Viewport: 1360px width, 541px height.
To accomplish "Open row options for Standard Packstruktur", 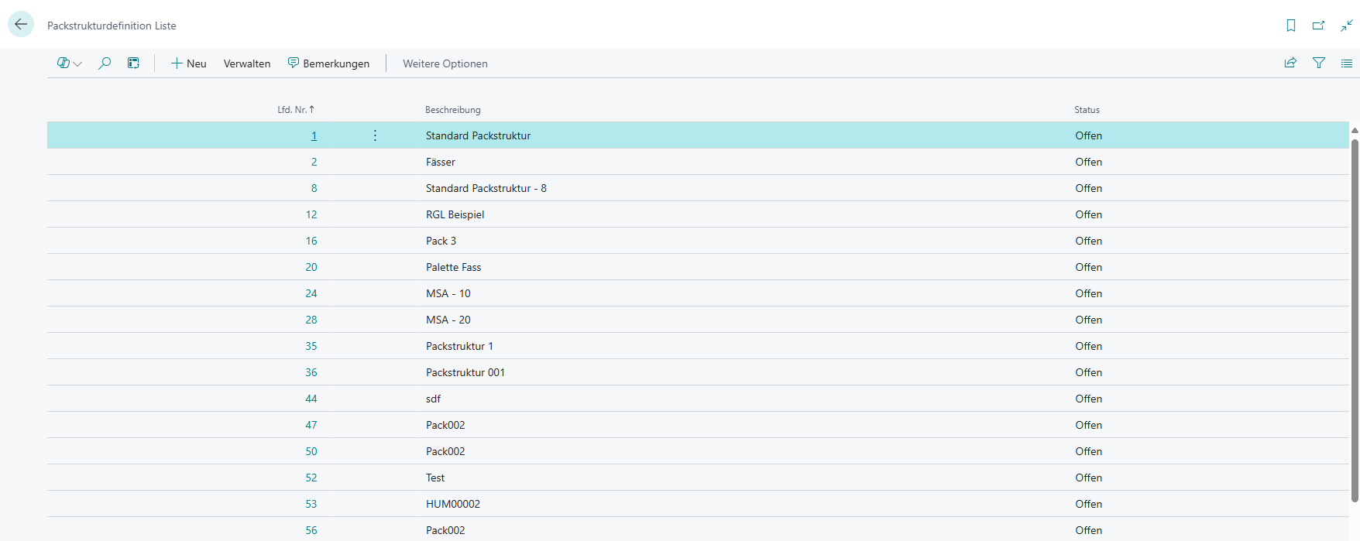I will tap(375, 135).
